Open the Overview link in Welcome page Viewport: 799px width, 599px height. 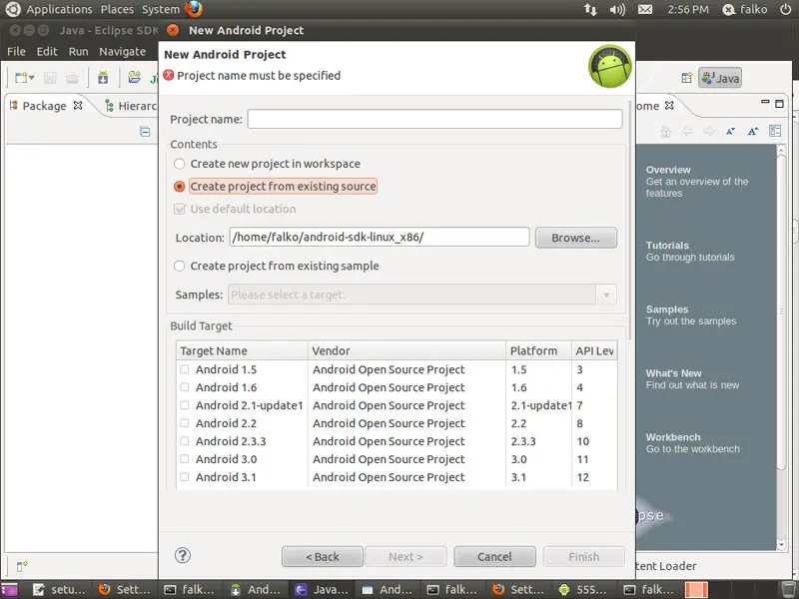pyautogui.click(x=668, y=170)
